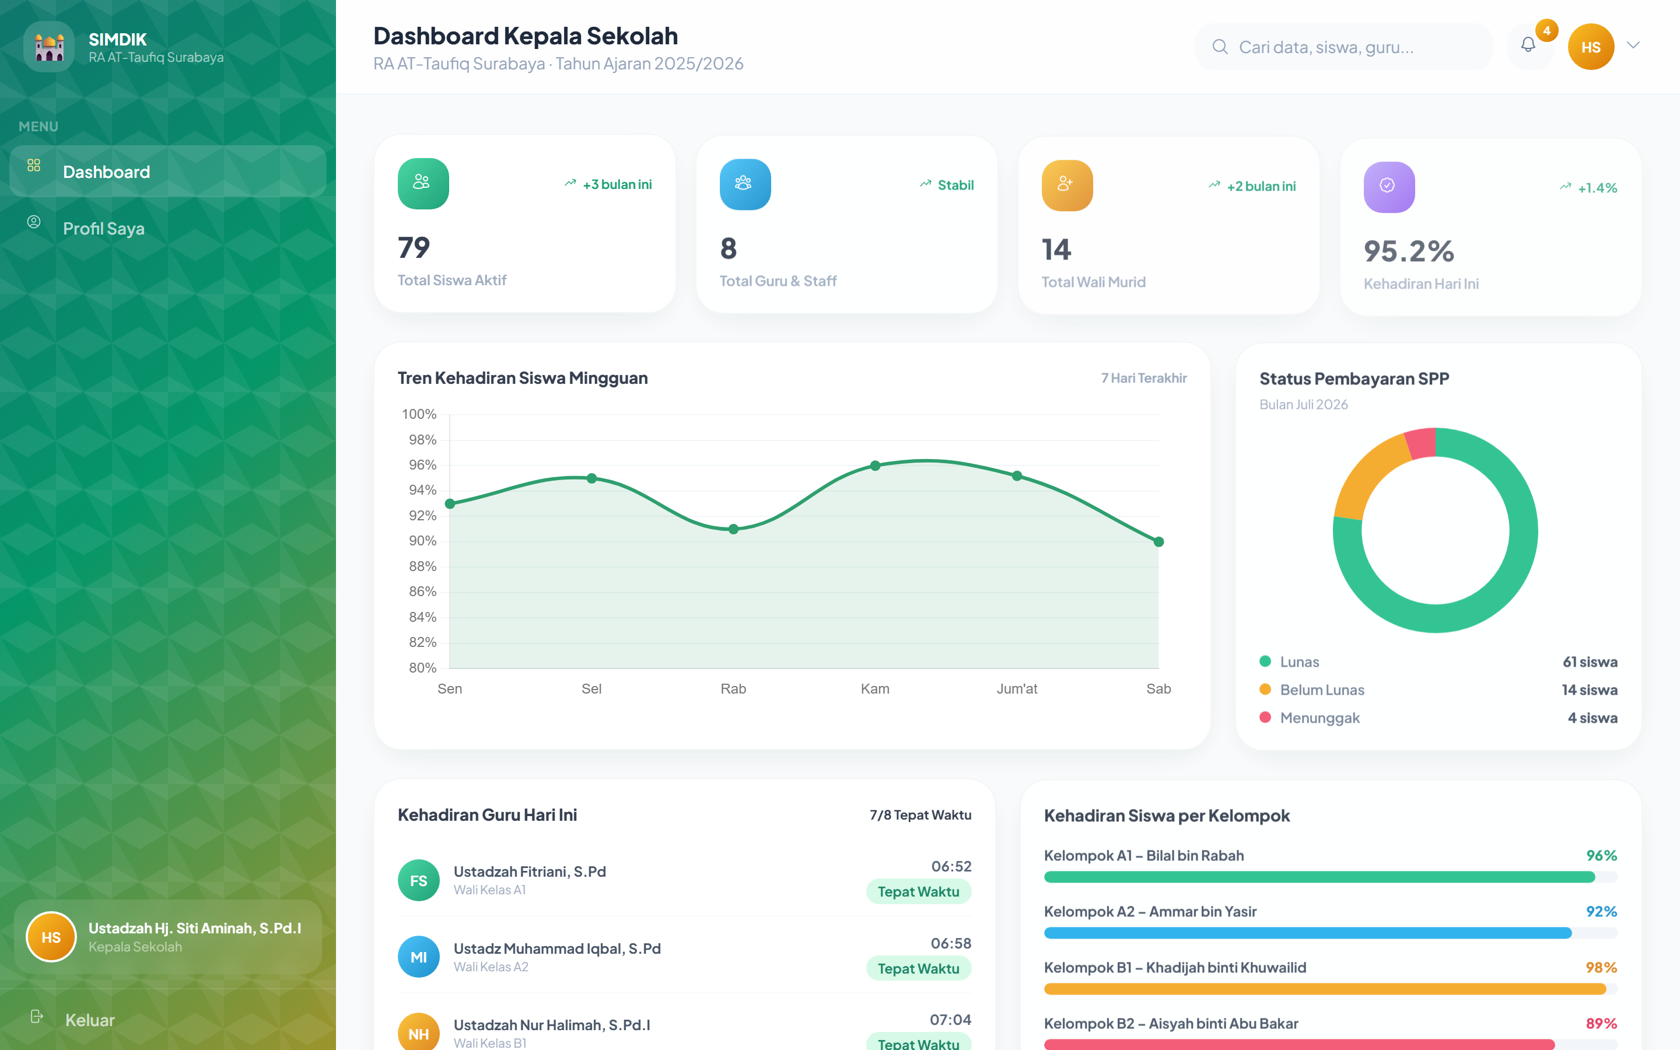Click the Tepat Waktu badge at 06:58
This screenshot has height=1050, width=1680.
(918, 968)
